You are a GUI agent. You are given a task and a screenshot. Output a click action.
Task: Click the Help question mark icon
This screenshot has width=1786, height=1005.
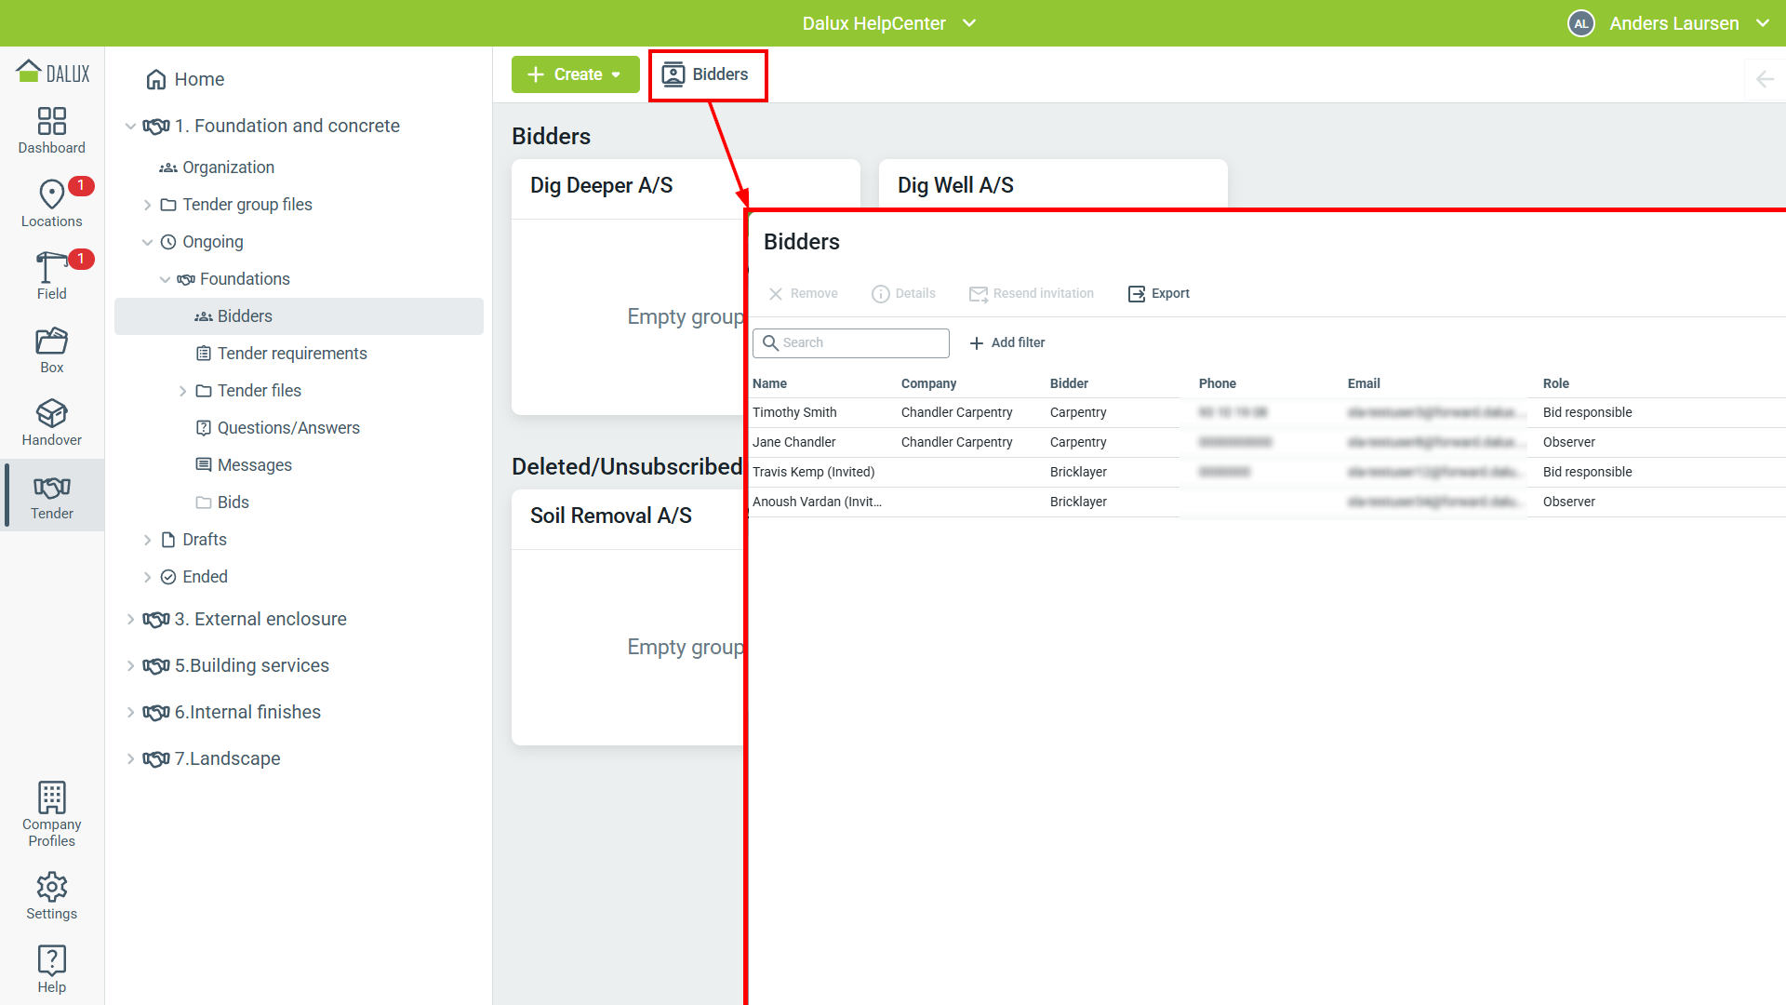51,960
